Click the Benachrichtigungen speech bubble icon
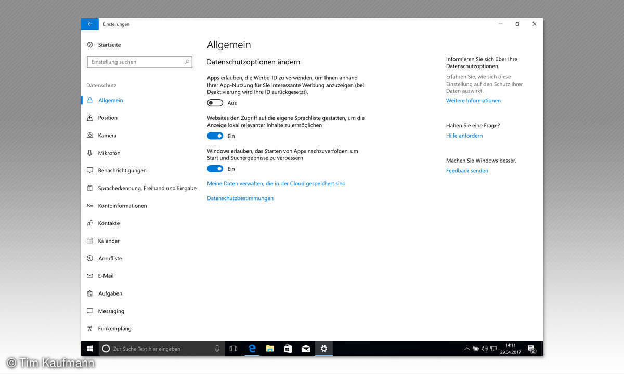Viewport: 624px width, 374px height. coord(90,170)
